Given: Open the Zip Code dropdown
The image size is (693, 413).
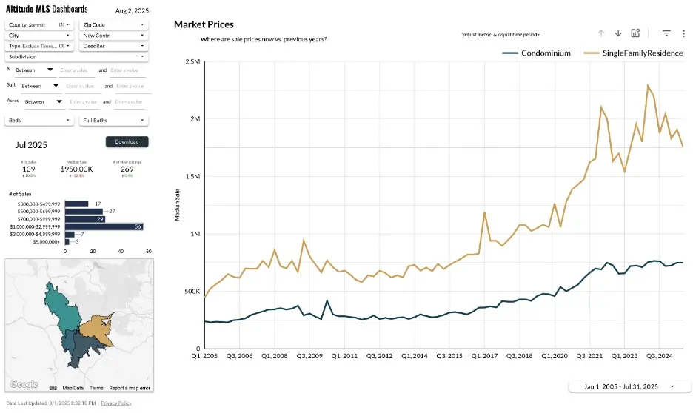Looking at the screenshot, I should pyautogui.click(x=113, y=24).
